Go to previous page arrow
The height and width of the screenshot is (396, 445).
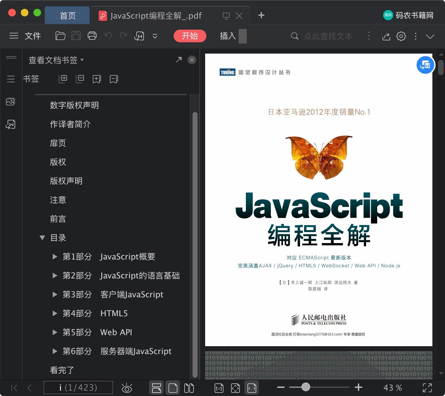point(29,388)
